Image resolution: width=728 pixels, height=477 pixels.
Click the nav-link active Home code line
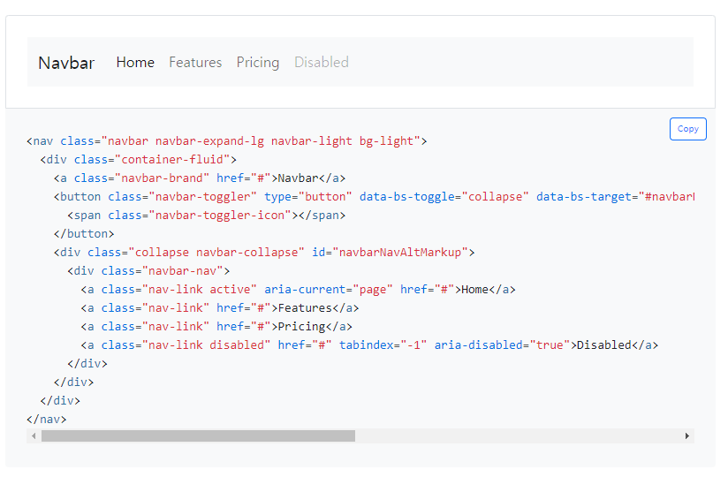pyautogui.click(x=298, y=290)
